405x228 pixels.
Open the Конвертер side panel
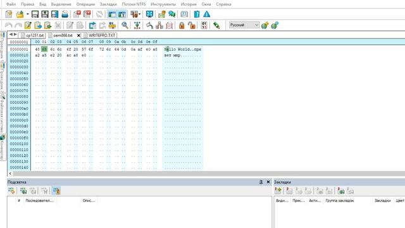pos(2,148)
